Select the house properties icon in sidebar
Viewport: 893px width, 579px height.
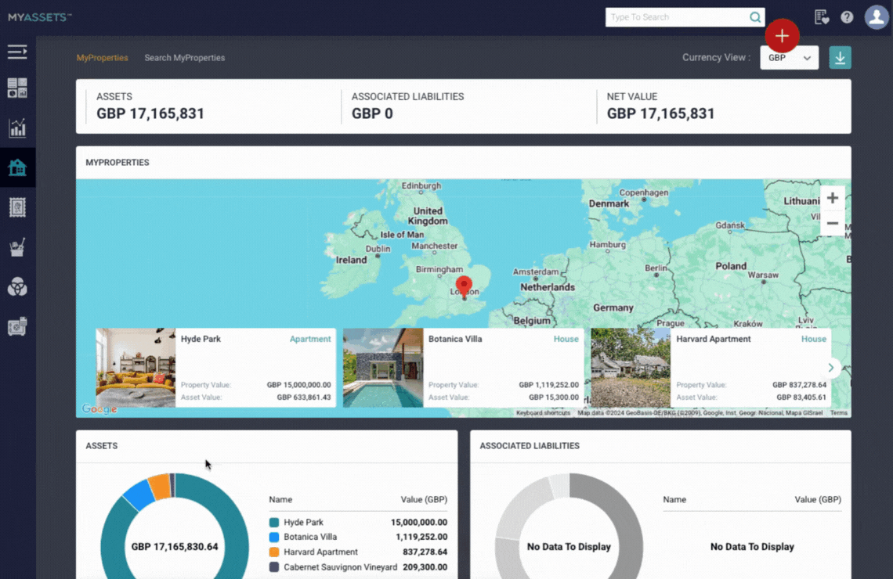click(x=17, y=167)
